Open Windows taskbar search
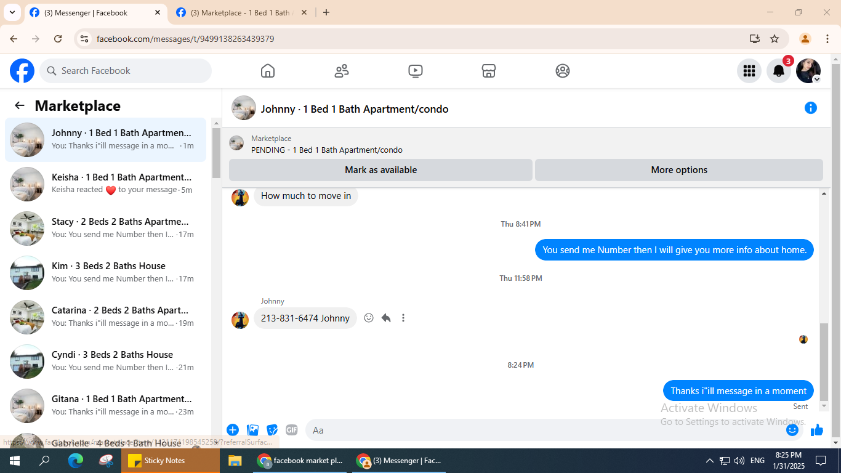 click(x=44, y=461)
